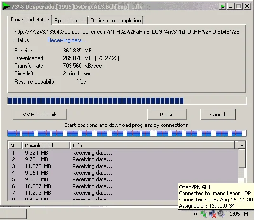Click the Resume capability Yes value

tap(81, 82)
